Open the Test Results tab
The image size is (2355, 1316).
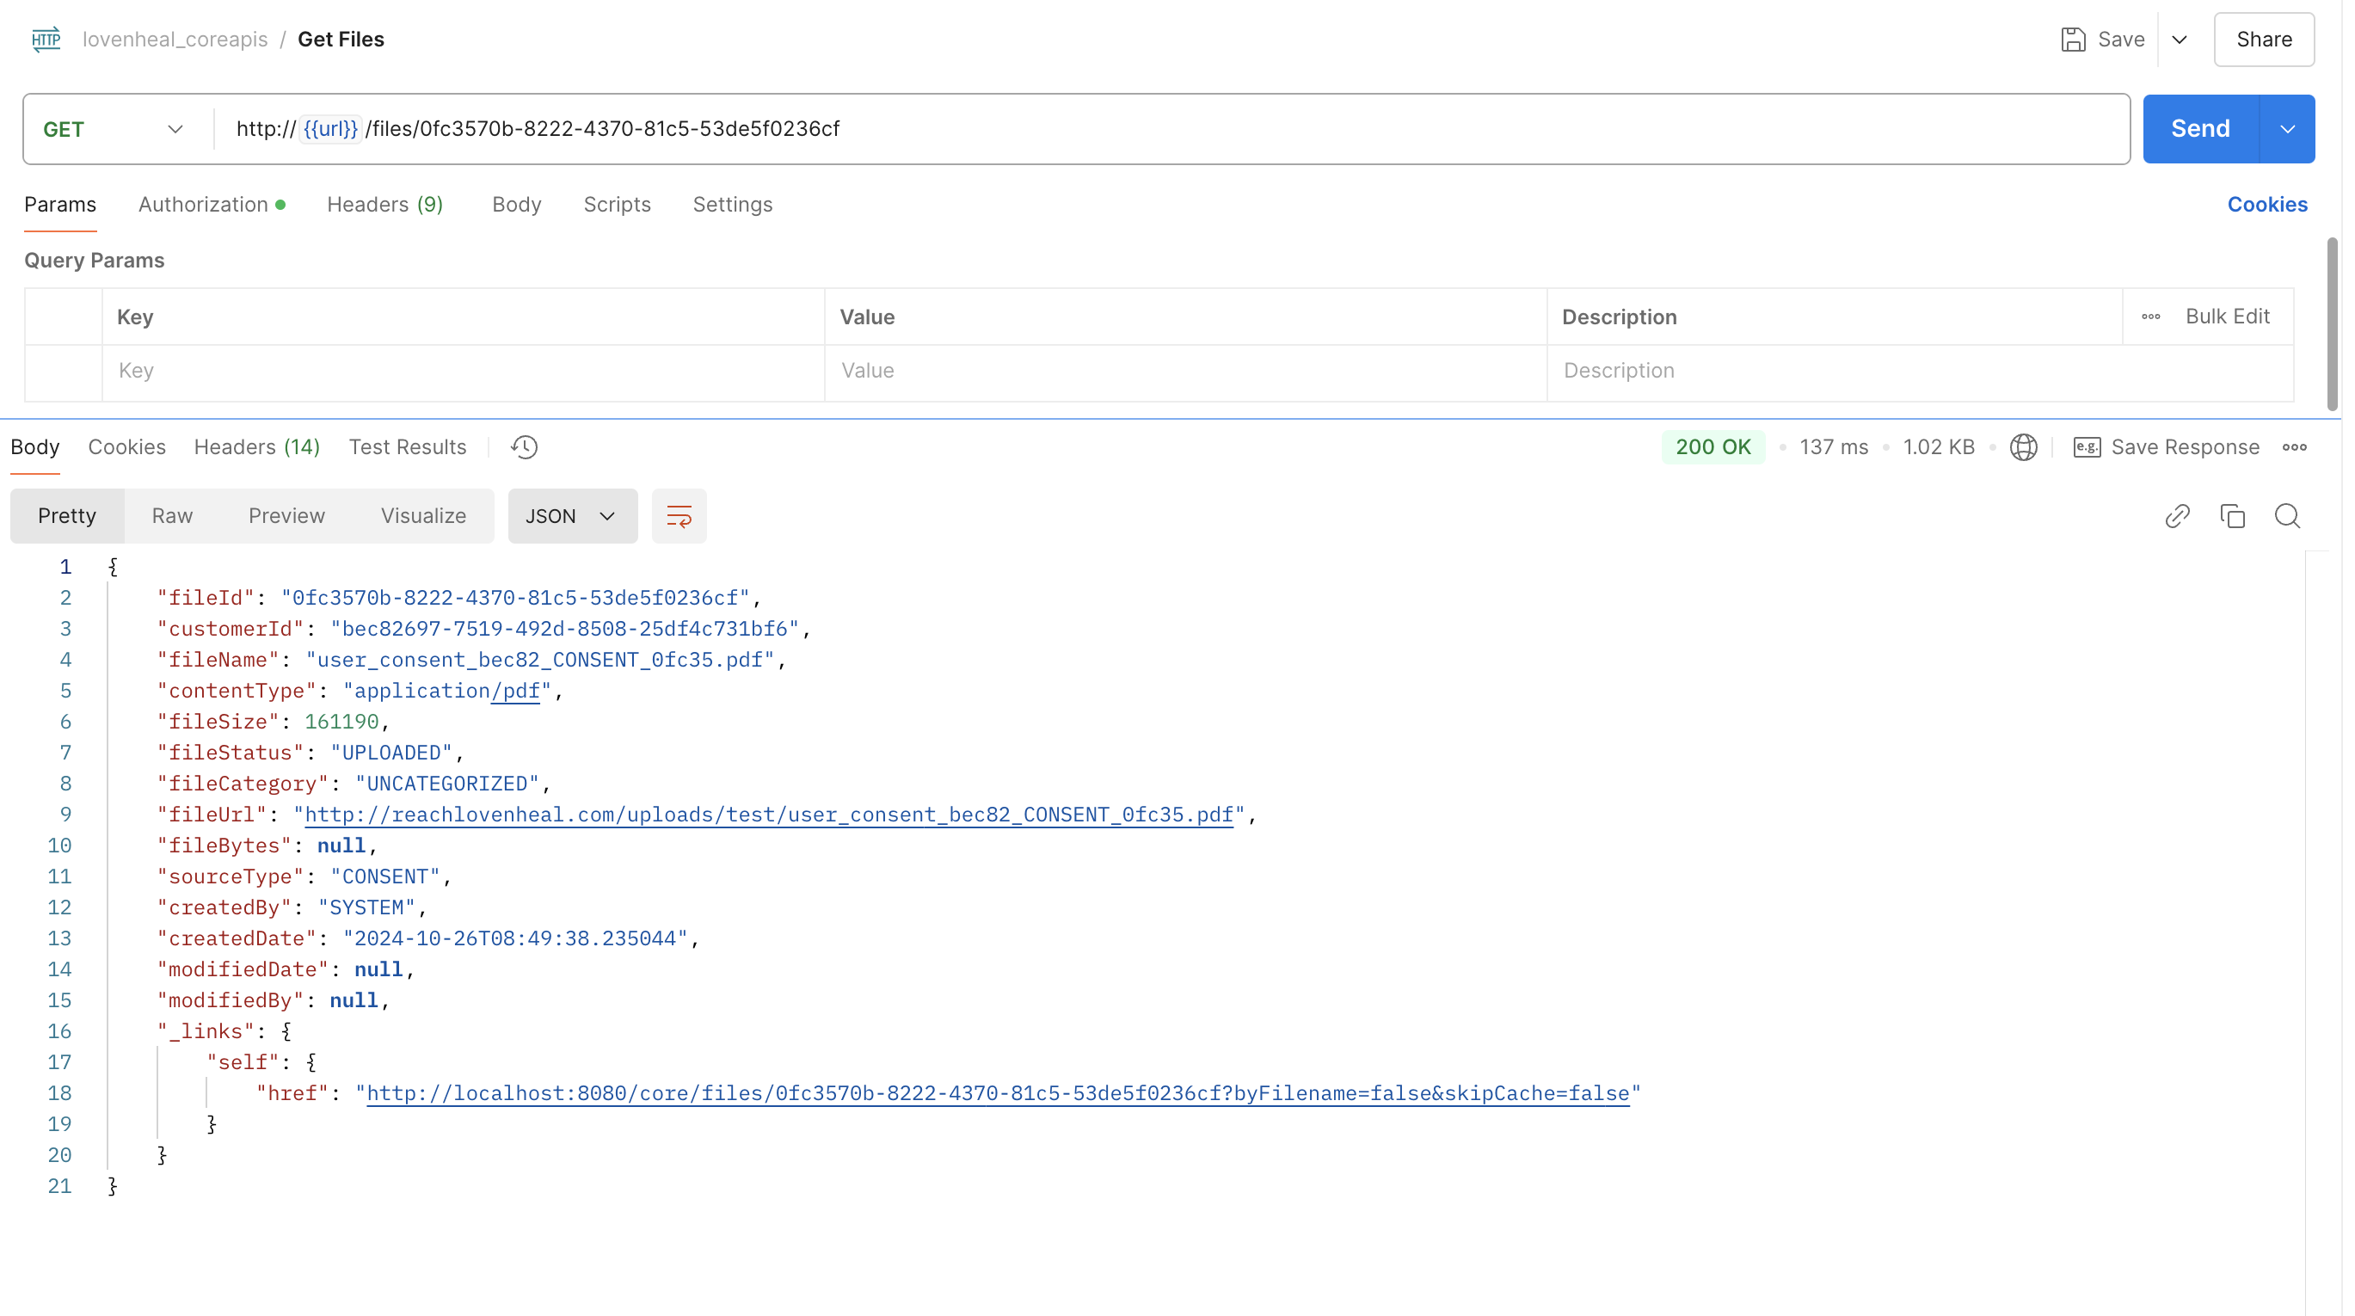[408, 447]
